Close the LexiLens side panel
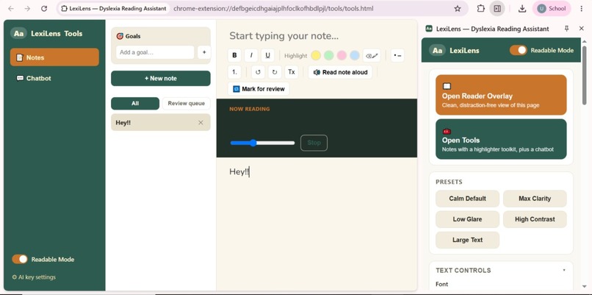Viewport: 592px width, 295px height. pos(582,29)
